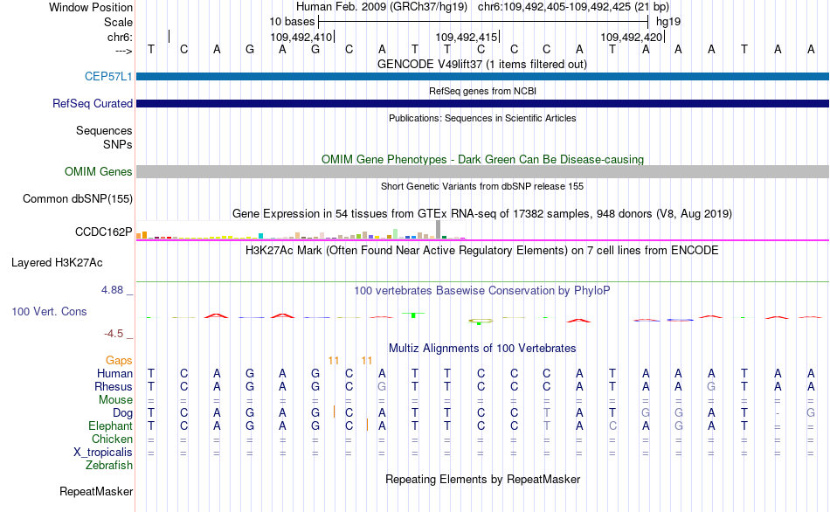
Task: Click the Gene Expression in 54 tissues title
Action: 482,213
